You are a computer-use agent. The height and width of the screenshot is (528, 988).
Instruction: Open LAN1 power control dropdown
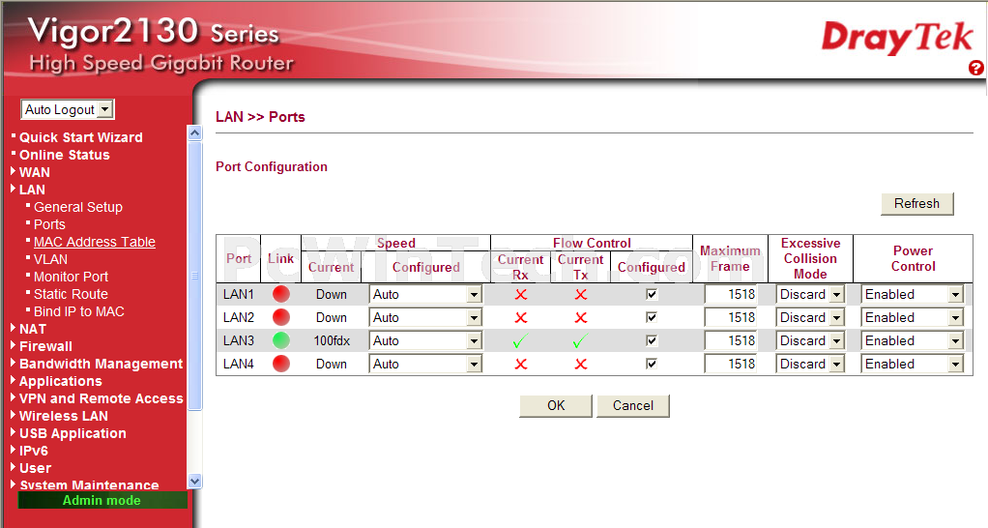point(913,294)
